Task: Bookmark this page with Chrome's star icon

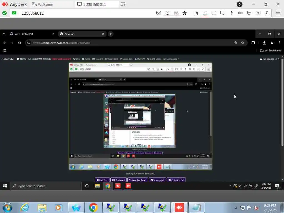Action: point(242,43)
